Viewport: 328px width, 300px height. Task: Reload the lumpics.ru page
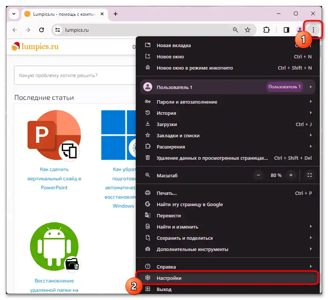[x=42, y=30]
